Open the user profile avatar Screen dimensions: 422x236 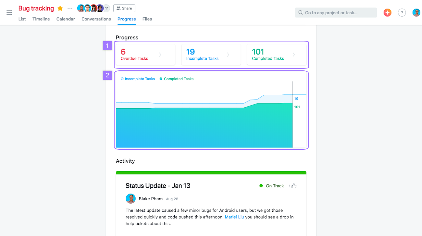(x=416, y=13)
